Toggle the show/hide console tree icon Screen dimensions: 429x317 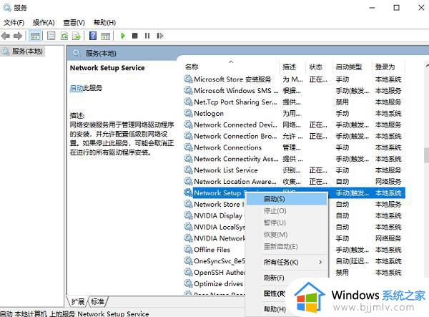(35, 36)
